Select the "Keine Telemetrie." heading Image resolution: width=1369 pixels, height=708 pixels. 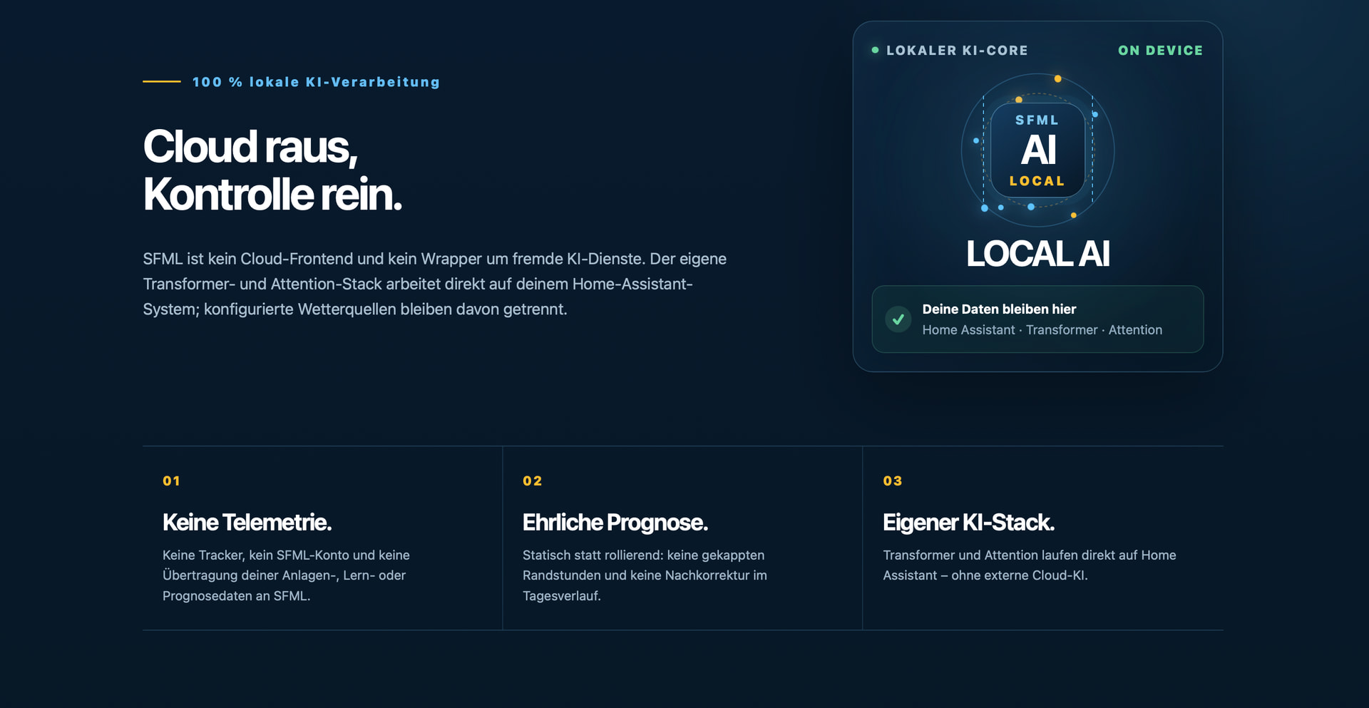247,523
